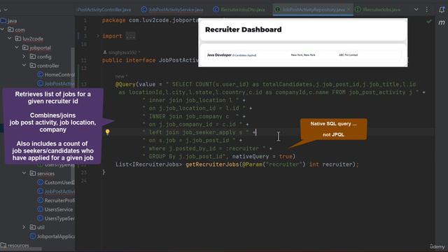Click class icon beside CustomUserD file
This screenshot has width=448, height=252.
[x=41, y=182]
